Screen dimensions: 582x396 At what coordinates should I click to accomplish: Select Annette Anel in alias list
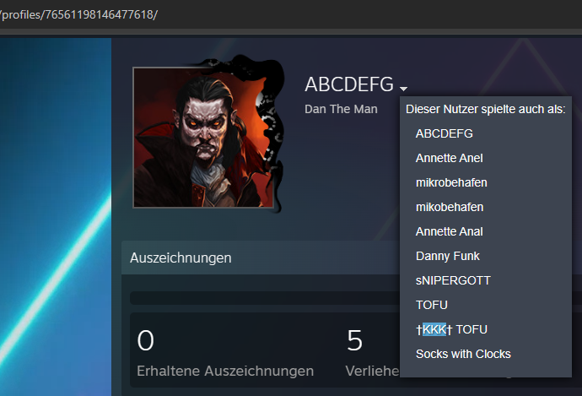449,158
